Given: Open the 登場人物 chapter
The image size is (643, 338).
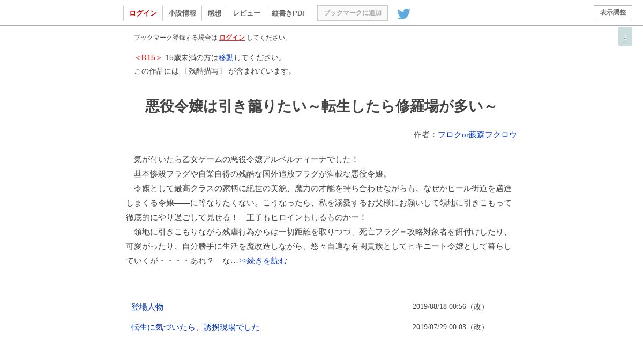Looking at the screenshot, I should (x=147, y=307).
